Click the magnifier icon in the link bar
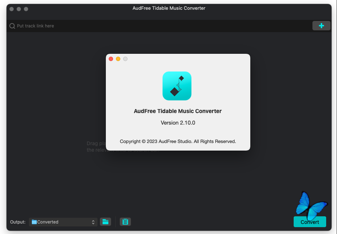337x234 pixels. (x=12, y=26)
